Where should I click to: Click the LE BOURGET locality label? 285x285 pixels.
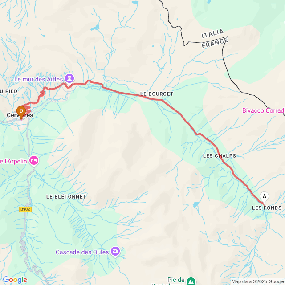pyautogui.click(x=157, y=94)
